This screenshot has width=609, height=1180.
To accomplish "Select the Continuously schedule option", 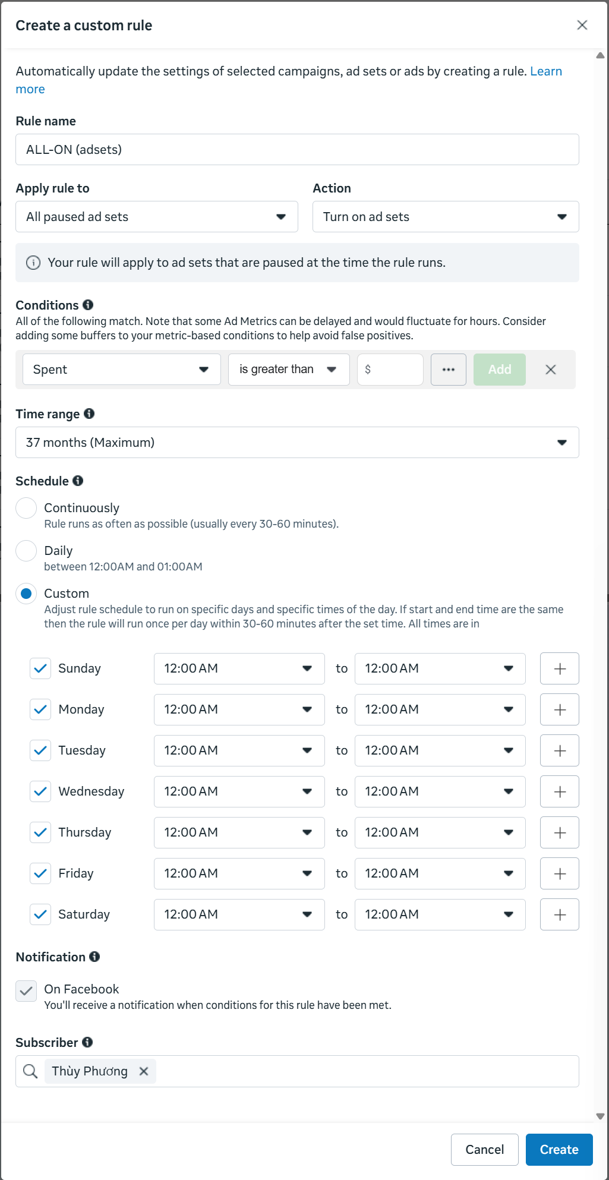I will 26,508.
